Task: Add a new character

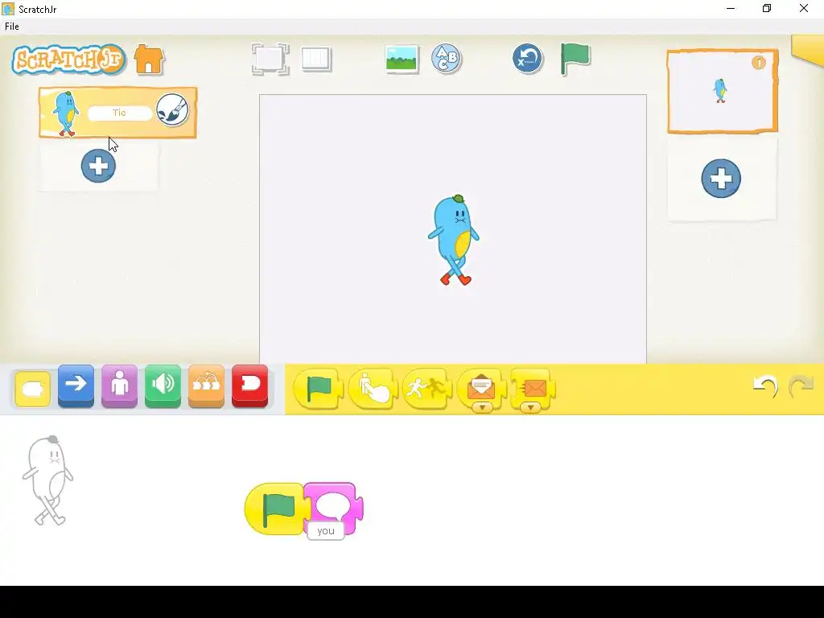Action: [98, 166]
